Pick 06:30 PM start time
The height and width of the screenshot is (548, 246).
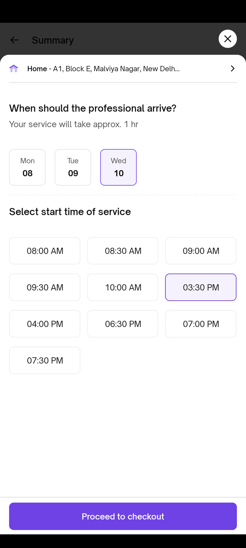[123, 324]
